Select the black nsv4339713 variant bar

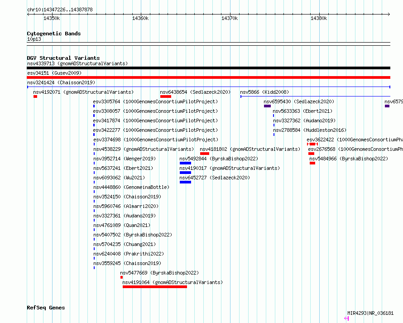[208, 68]
